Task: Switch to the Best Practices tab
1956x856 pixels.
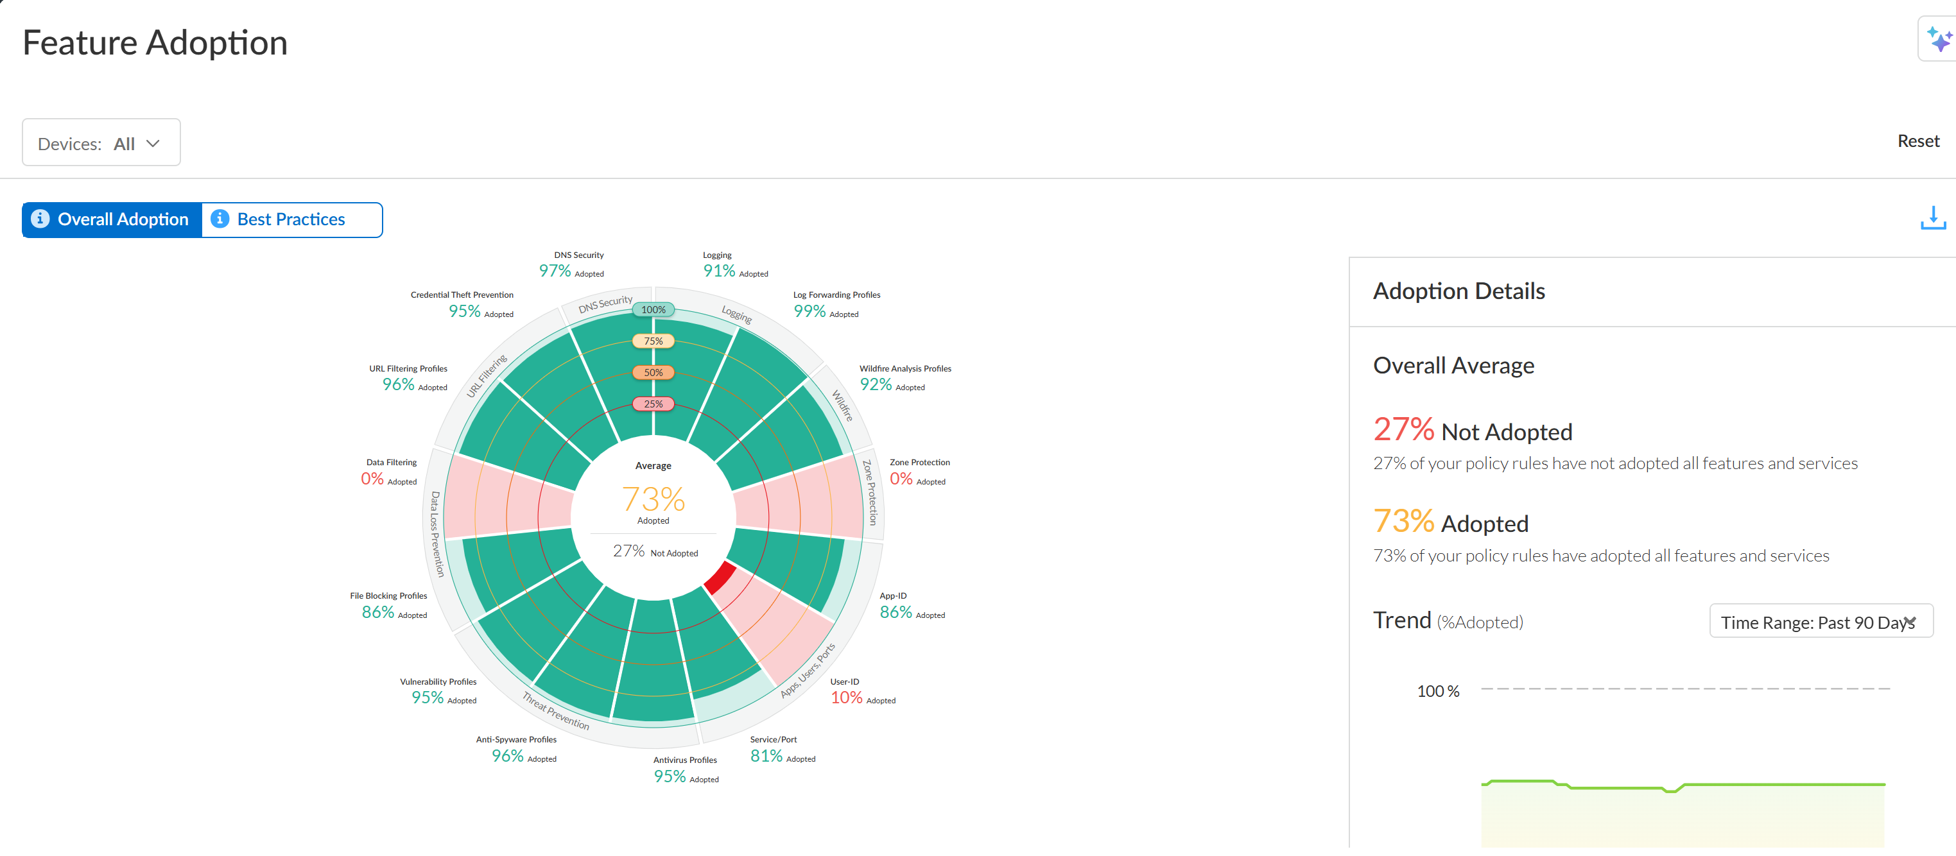Action: click(x=291, y=219)
